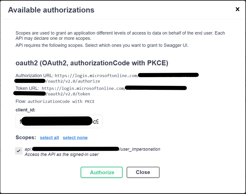Screen dimensions: 246x194
Task: Click the Token URL login.microsoftonline.com text
Action: 83,88
